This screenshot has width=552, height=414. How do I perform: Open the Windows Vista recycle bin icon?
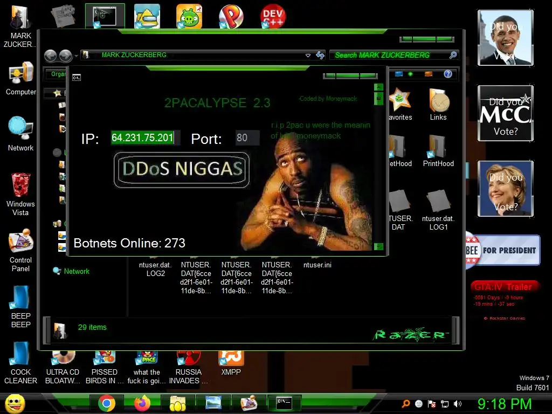click(x=20, y=194)
